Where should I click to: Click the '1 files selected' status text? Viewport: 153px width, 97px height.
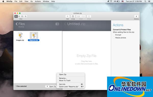point(21,86)
